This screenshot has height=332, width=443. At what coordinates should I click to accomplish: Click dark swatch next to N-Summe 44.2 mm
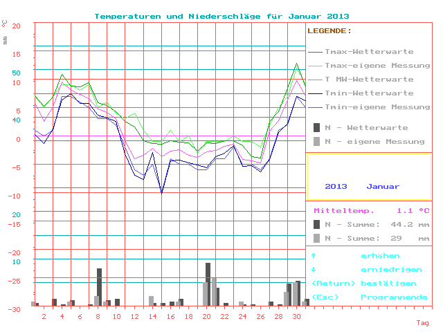(317, 224)
